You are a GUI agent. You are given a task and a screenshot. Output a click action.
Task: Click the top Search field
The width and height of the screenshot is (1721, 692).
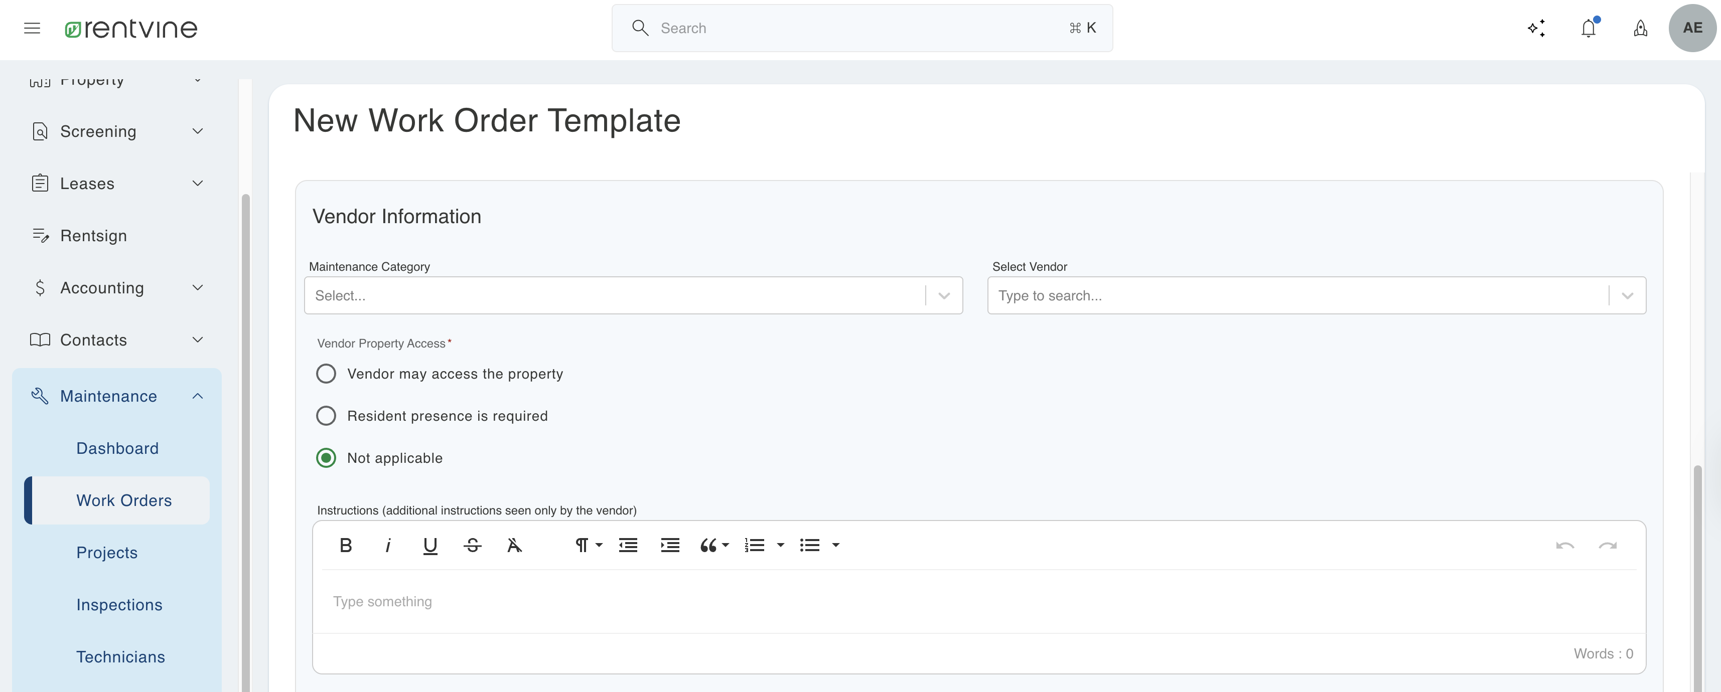click(x=861, y=28)
